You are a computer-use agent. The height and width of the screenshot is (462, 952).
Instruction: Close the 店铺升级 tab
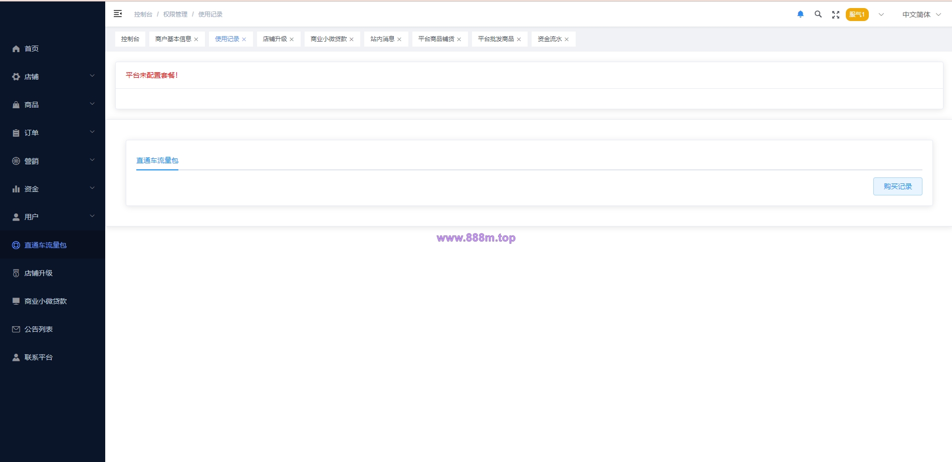point(292,39)
